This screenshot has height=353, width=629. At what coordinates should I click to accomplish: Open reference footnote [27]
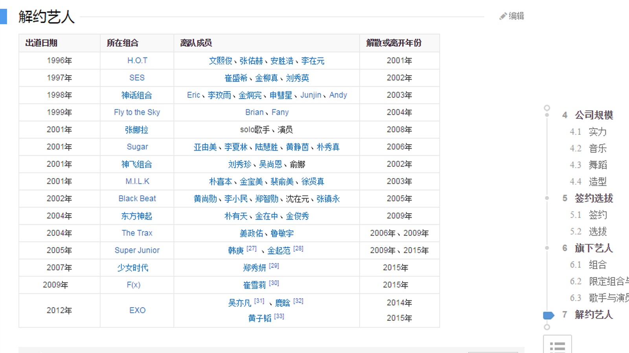pyautogui.click(x=252, y=249)
